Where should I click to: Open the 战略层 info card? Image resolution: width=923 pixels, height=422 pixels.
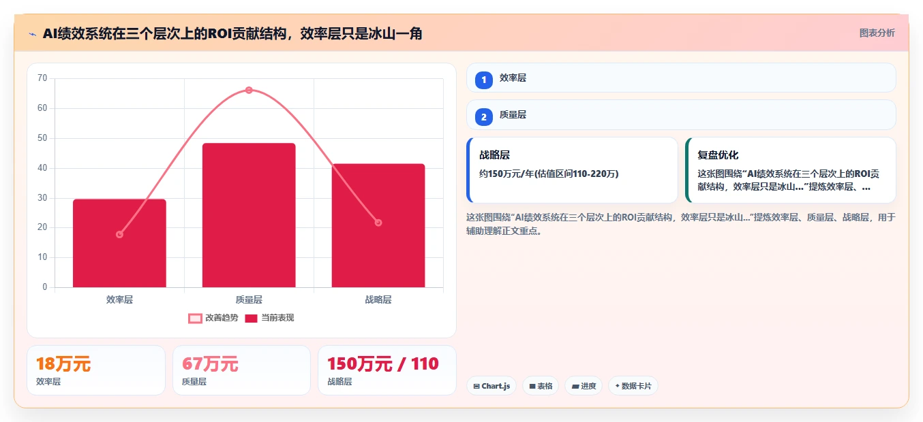coord(572,170)
